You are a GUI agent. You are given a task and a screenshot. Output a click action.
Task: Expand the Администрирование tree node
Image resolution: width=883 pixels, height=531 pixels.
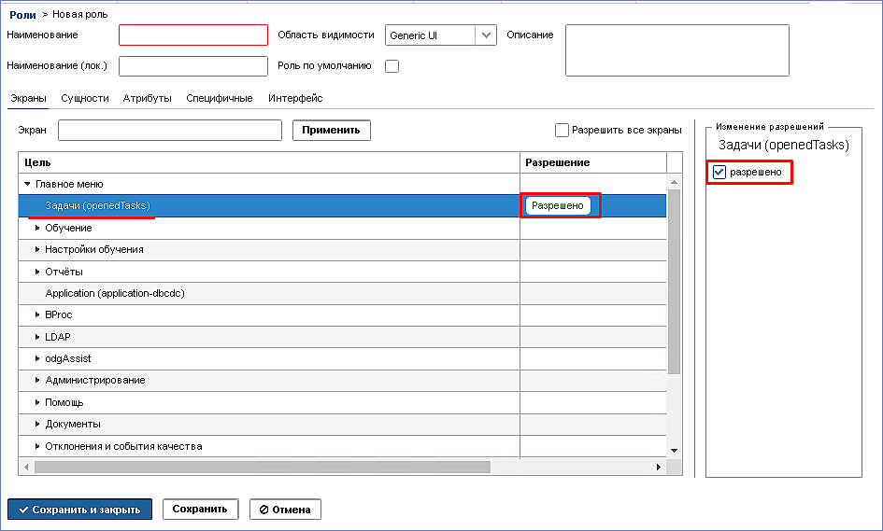click(x=37, y=380)
